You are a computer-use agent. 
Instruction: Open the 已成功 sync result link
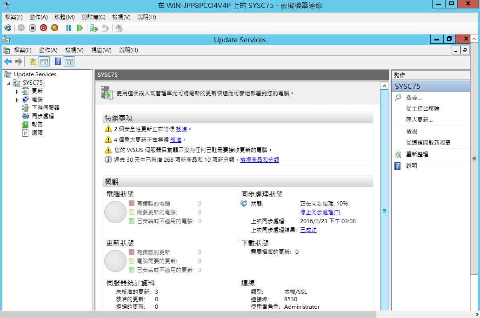coord(308,230)
